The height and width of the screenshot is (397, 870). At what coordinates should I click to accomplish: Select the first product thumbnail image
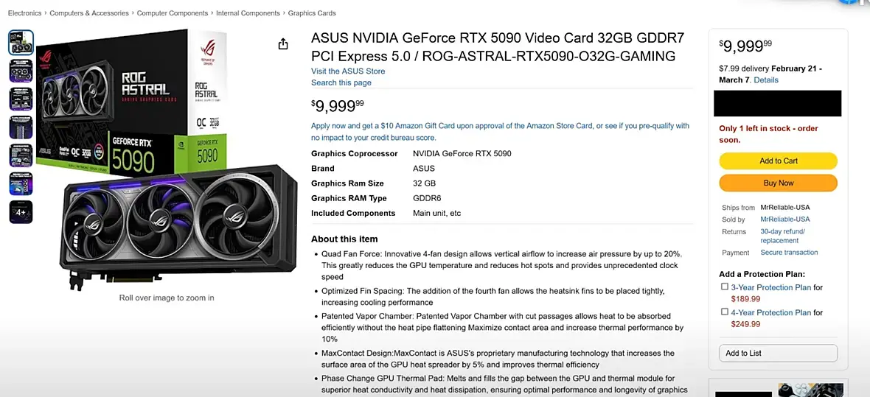[x=21, y=43]
